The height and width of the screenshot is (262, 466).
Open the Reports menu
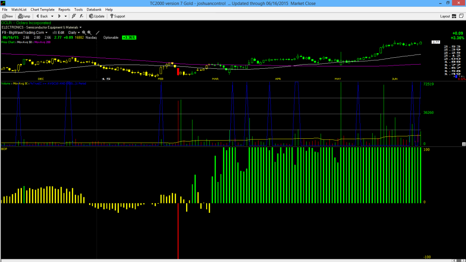tap(64, 10)
